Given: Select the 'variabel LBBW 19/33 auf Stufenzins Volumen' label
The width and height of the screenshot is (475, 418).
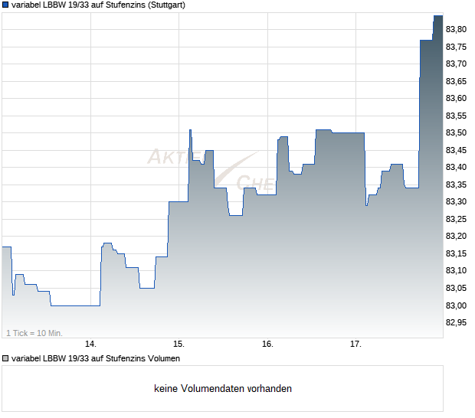Looking at the screenshot, I should coord(96,359).
